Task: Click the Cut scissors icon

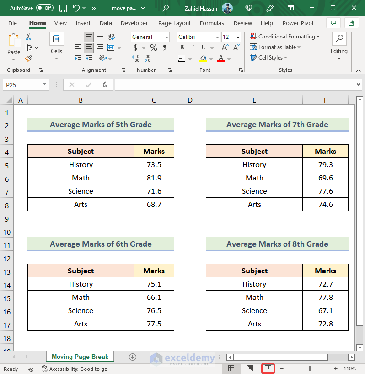Action: (28, 37)
